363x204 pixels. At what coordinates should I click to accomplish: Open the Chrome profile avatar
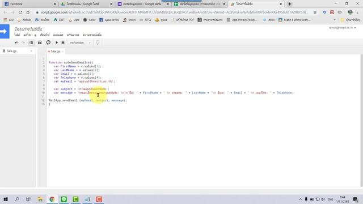[350, 12]
